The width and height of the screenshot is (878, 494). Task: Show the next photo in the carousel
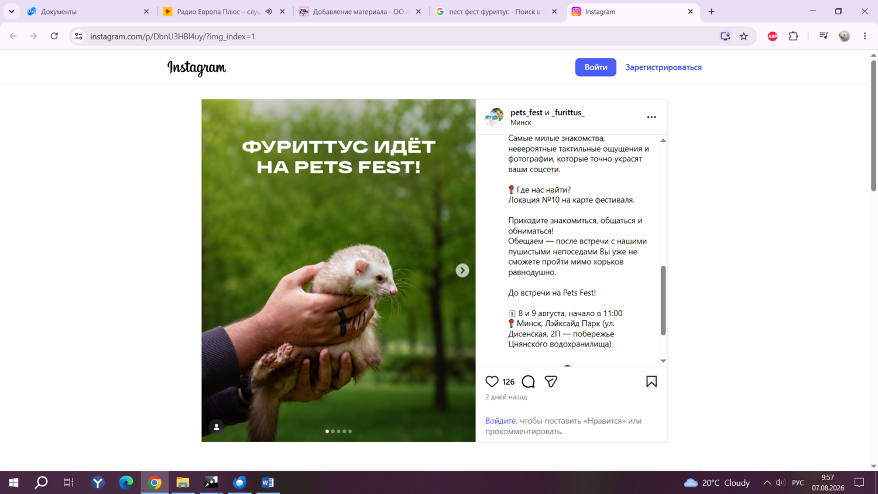462,270
